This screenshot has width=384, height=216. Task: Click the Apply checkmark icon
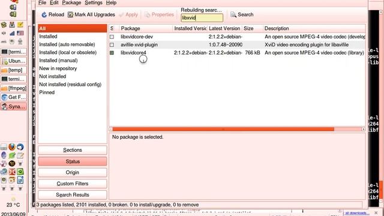tap(121, 15)
